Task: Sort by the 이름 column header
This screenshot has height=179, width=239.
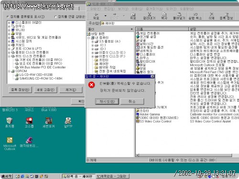Action: pos(162,29)
